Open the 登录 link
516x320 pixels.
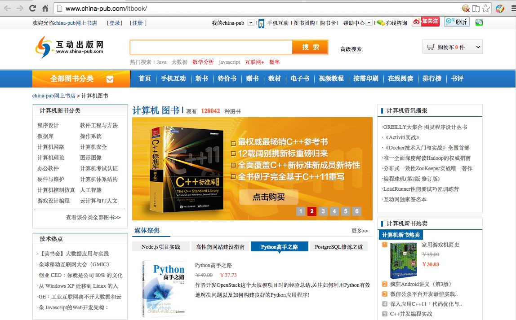point(115,23)
